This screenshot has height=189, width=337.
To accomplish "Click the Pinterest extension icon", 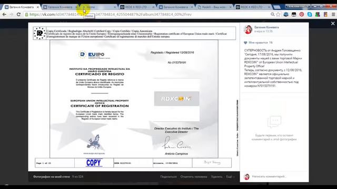I will coord(302,14).
